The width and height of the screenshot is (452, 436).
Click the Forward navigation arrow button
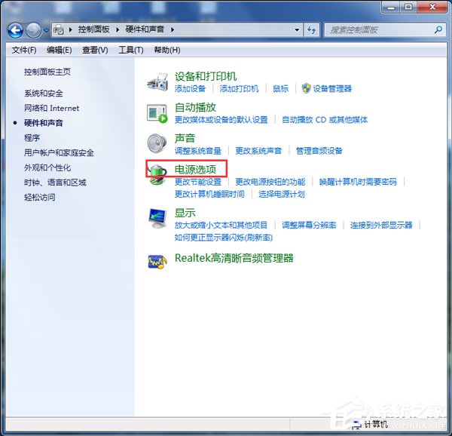pyautogui.click(x=33, y=30)
